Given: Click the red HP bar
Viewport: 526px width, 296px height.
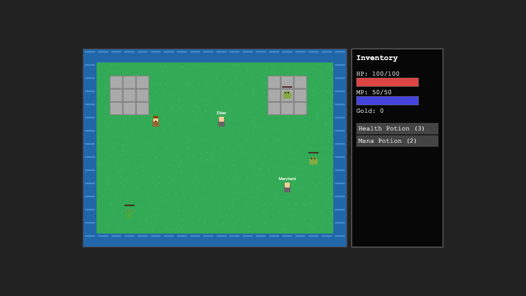Looking at the screenshot, I should (388, 82).
